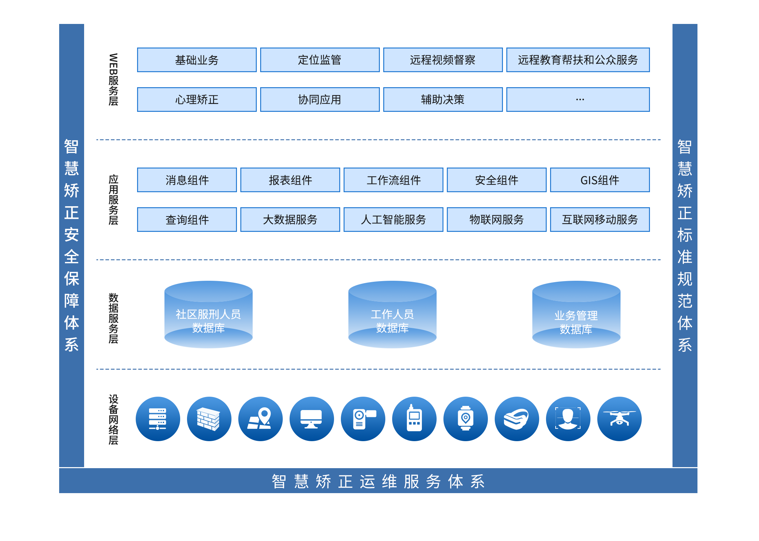Screen dimensions: 759x541
Task: Click the 业务管理数据库 cylinder
Action: coord(576,315)
